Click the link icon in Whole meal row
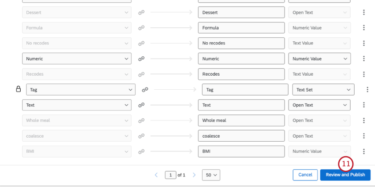 pos(142,121)
